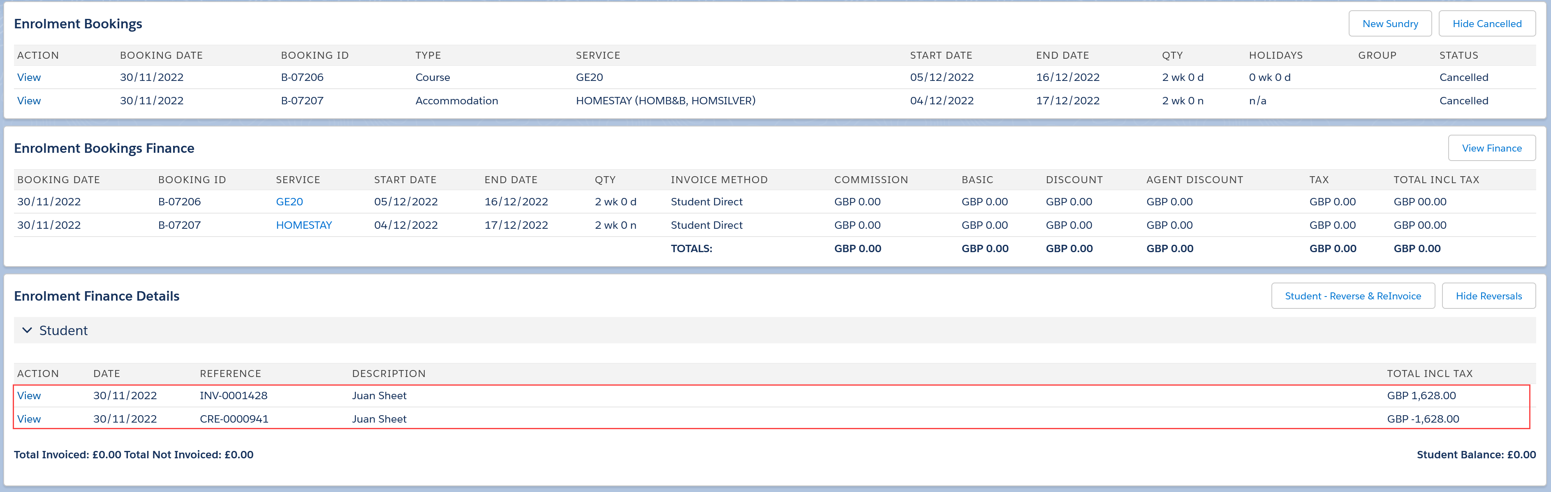
Task: Click the TOTAL INCL TAX header in Finance table
Action: (1436, 180)
